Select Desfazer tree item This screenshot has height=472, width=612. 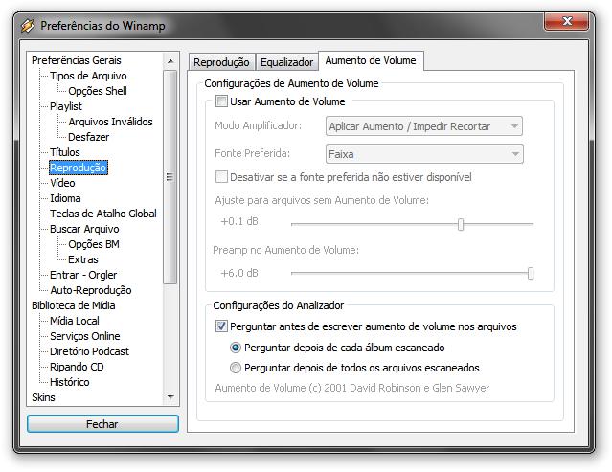pos(89,137)
